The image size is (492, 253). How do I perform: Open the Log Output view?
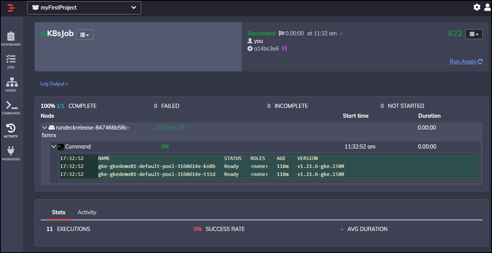(54, 84)
